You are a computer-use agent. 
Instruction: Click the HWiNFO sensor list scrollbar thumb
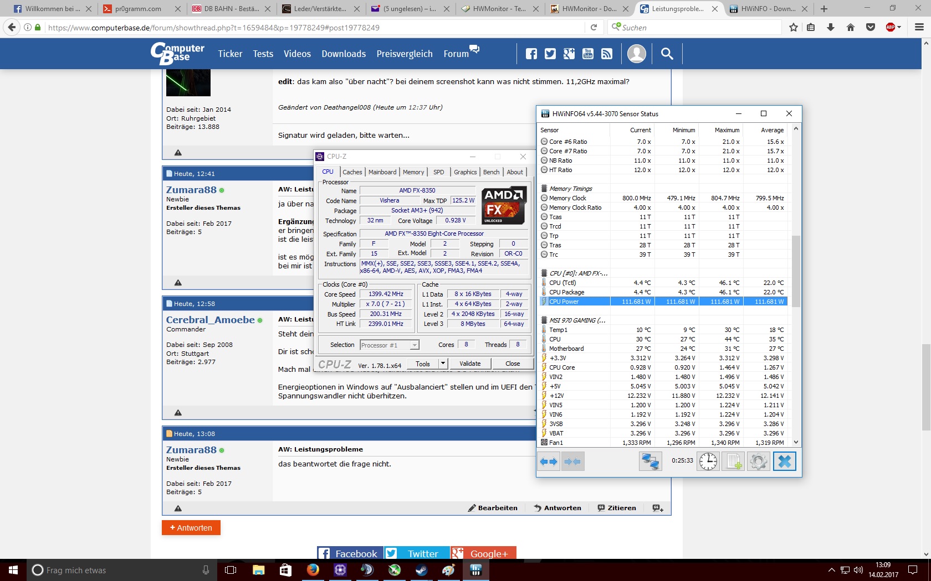(x=796, y=271)
